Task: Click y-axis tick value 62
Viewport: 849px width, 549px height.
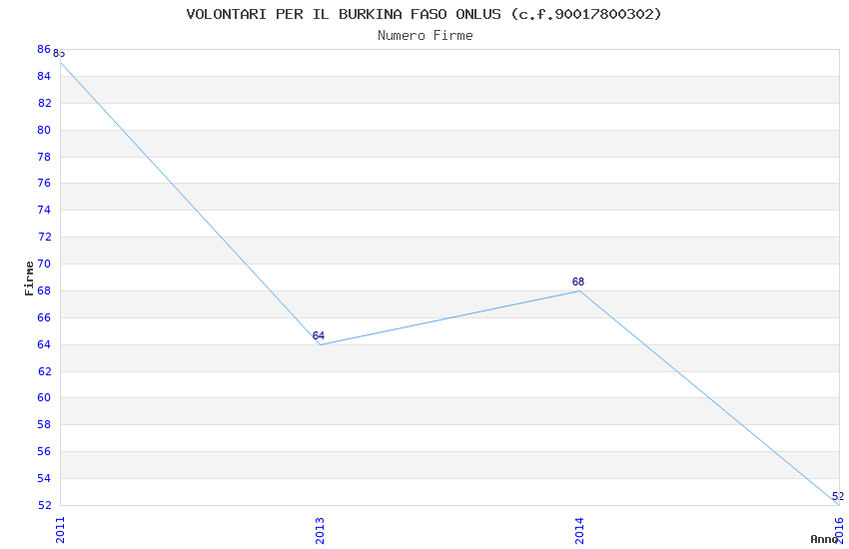Action: pyautogui.click(x=44, y=371)
